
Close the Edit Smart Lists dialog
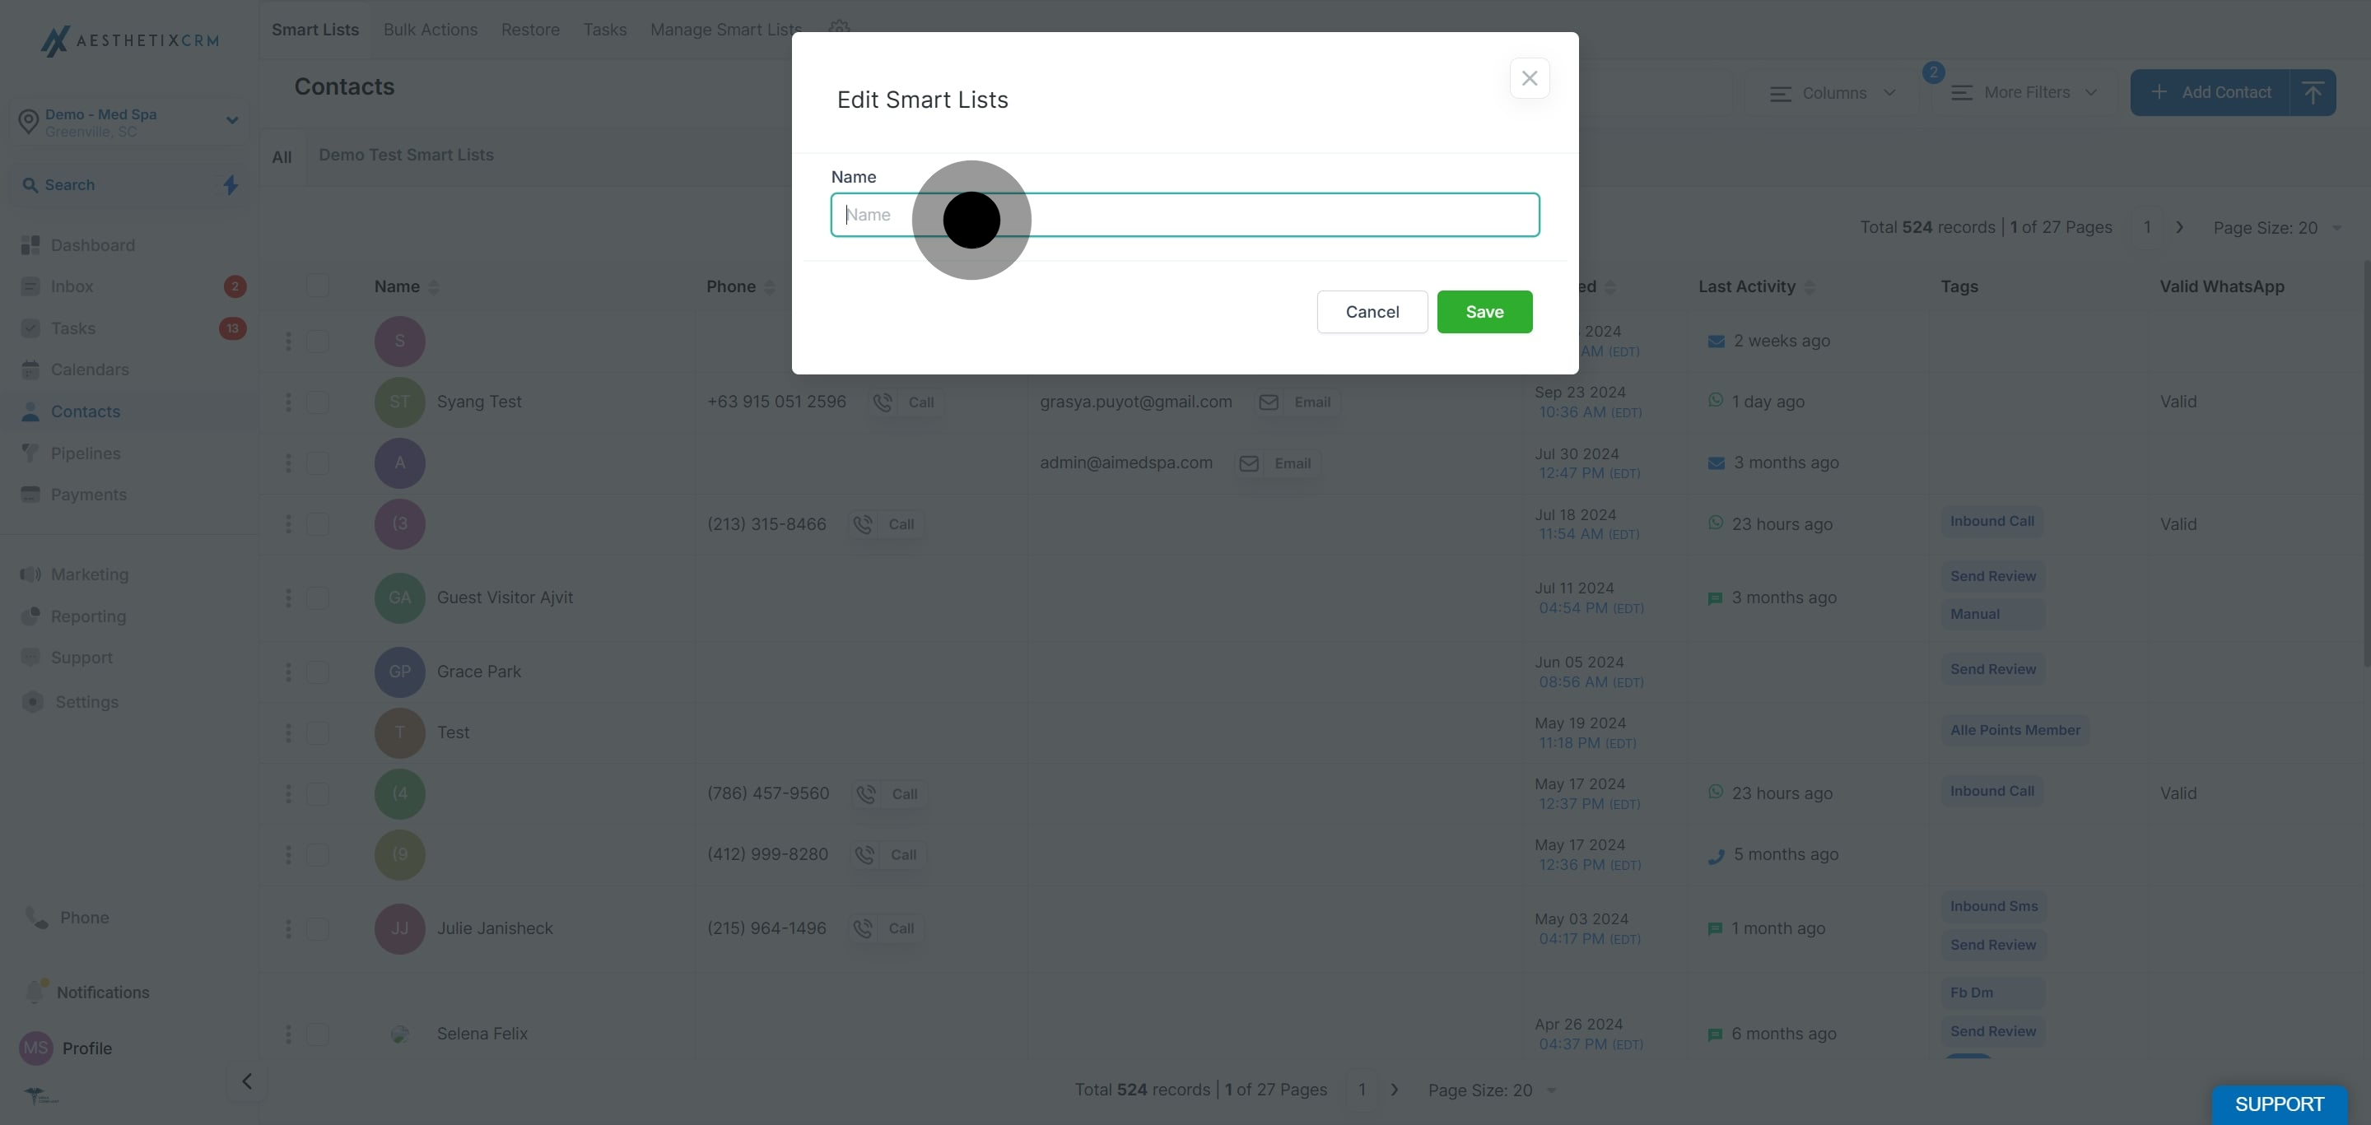tap(1529, 78)
